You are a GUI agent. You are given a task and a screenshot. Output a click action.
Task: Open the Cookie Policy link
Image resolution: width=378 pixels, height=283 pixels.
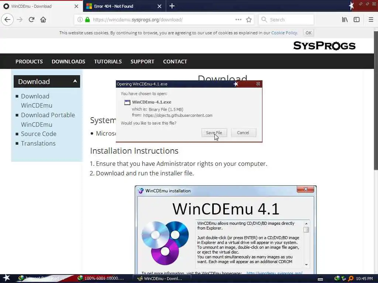(284, 33)
